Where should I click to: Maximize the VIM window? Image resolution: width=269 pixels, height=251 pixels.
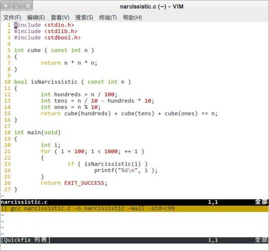click(x=28, y=6)
